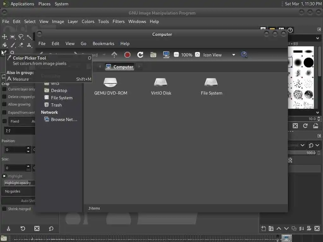Open the Fixed Aspect ratio dropdown
Screen dimensions: 323x242
click(x=22, y=121)
